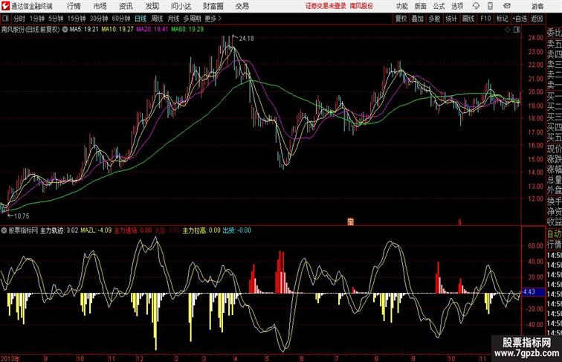Switch to the 月线 monthly period

(173, 19)
